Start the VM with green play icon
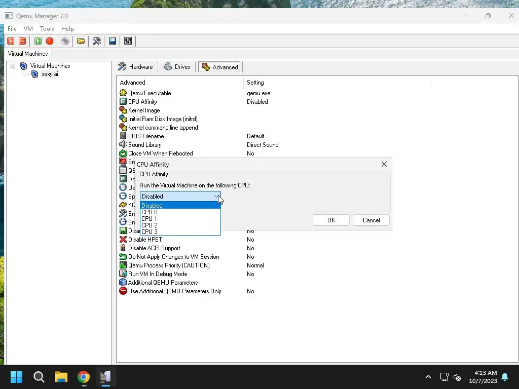Viewport: 519px width, 389px height. 38,41
